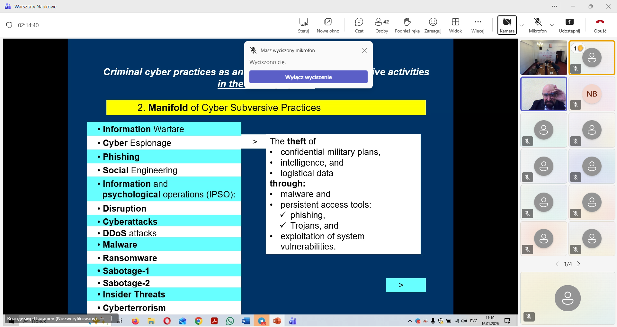Leave the meeting with Opuść

(x=600, y=25)
